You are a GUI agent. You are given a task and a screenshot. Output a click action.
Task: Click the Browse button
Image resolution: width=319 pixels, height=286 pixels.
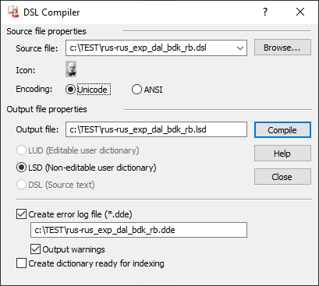point(282,48)
